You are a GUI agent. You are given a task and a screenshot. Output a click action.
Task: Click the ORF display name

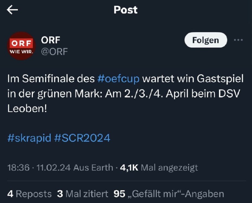coord(50,40)
